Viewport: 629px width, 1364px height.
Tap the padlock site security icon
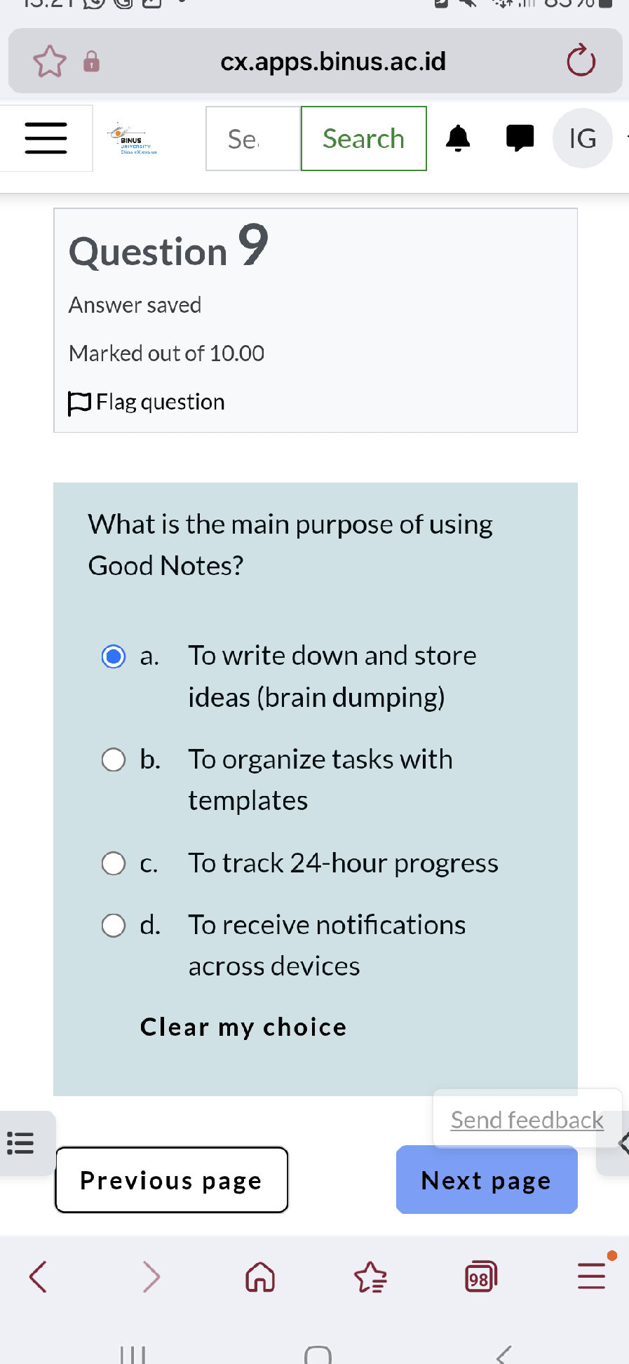(91, 62)
